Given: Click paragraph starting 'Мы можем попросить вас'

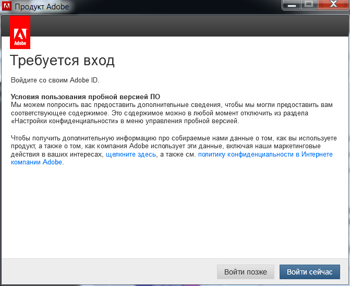Looking at the screenshot, I should [172, 113].
